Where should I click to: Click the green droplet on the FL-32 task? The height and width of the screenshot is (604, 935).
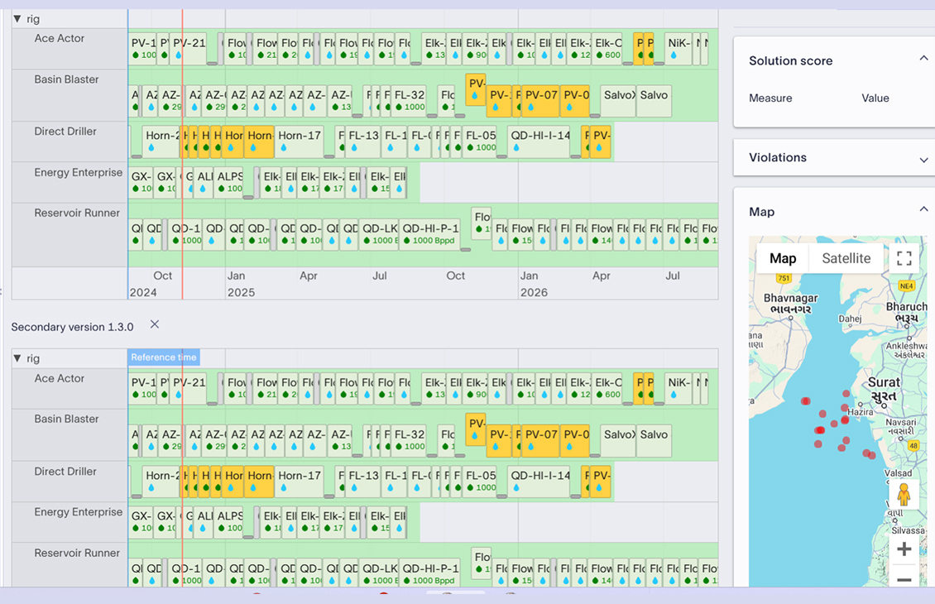400,107
